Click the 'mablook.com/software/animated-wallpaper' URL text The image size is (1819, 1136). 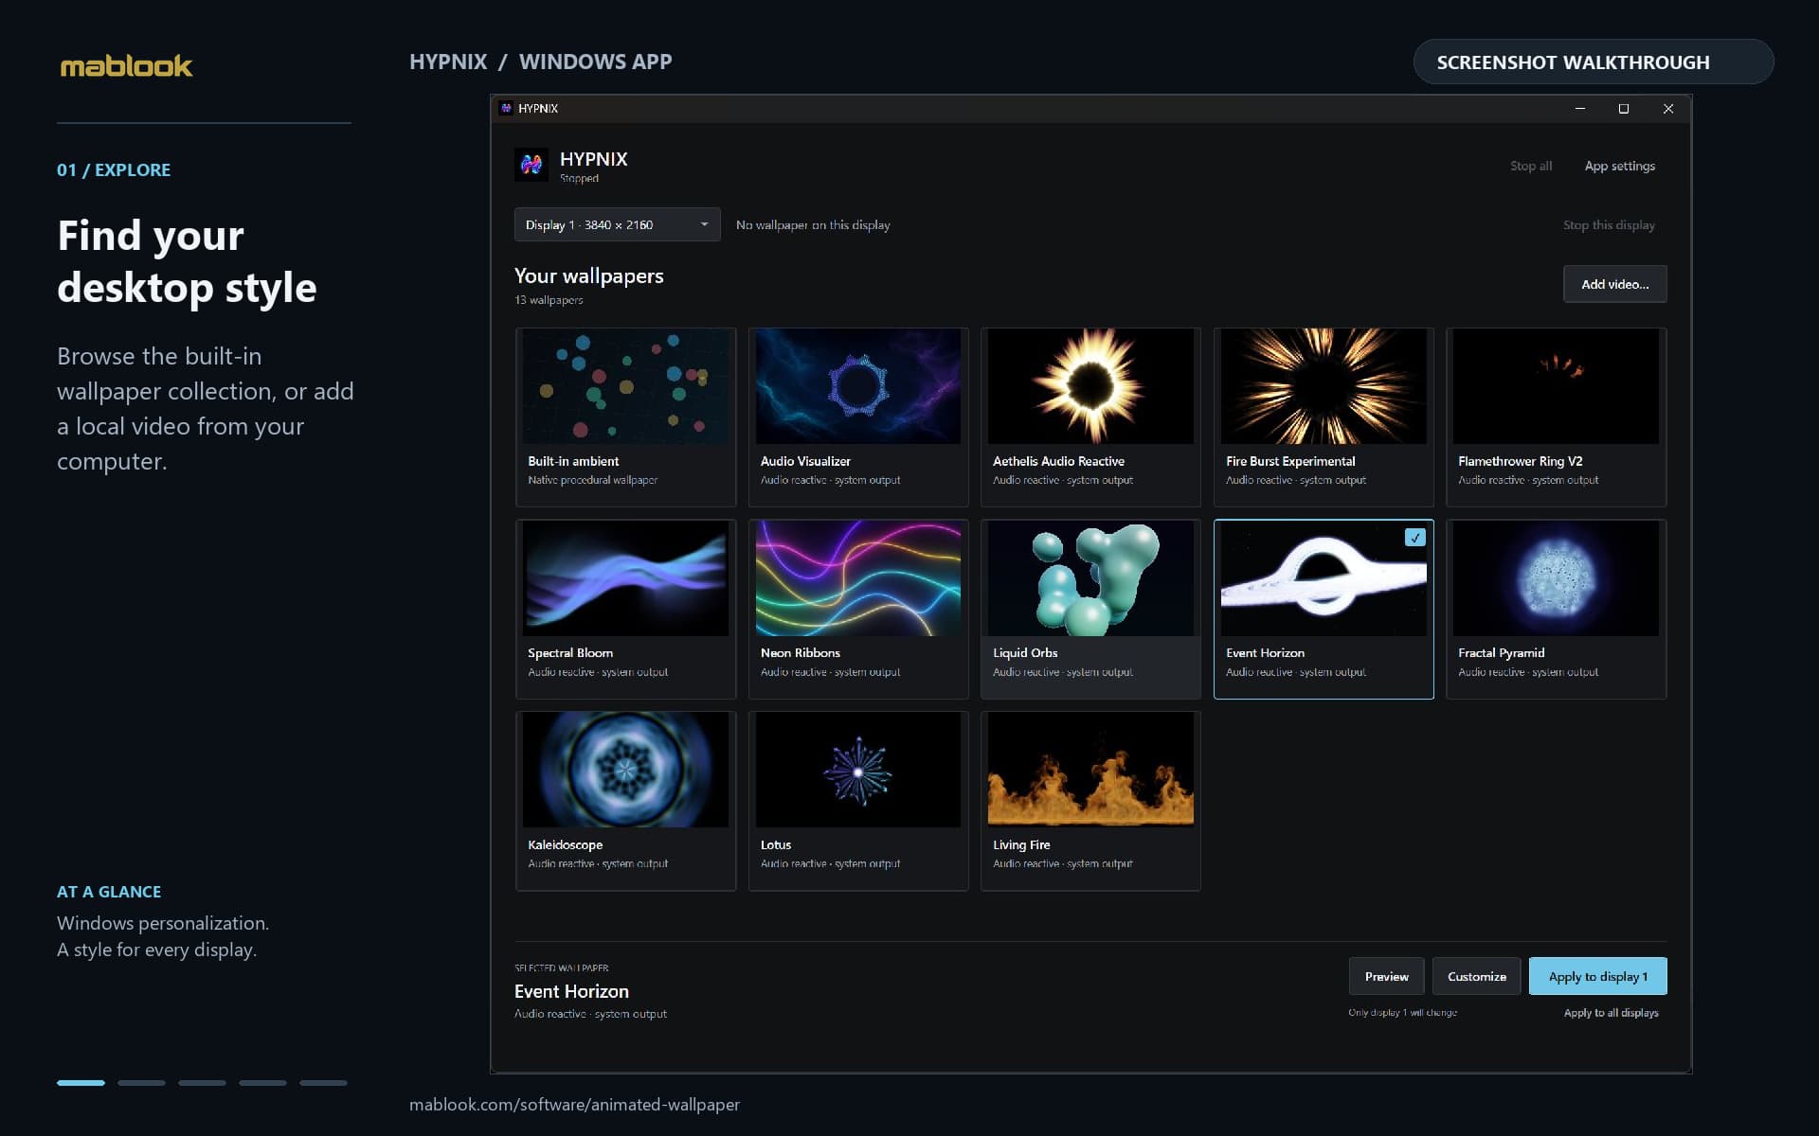pos(574,1104)
